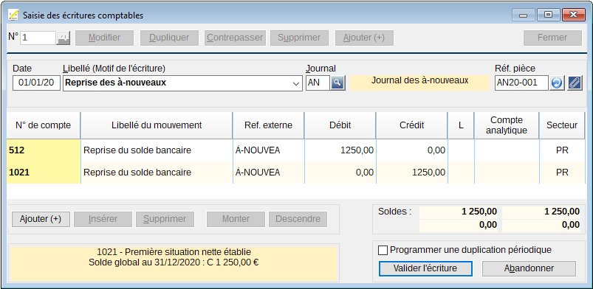The width and height of the screenshot is (593, 289).
Task: Click the Secteur column header
Action: coord(562,125)
